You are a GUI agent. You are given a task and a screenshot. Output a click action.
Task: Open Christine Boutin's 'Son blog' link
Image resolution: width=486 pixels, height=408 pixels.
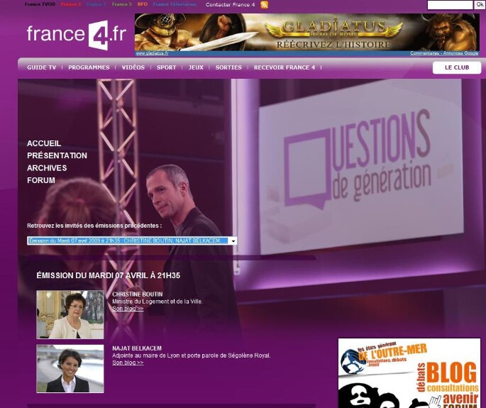(x=128, y=309)
